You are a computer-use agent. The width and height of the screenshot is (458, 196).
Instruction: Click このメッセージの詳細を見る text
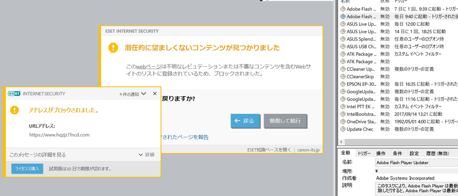[38, 155]
